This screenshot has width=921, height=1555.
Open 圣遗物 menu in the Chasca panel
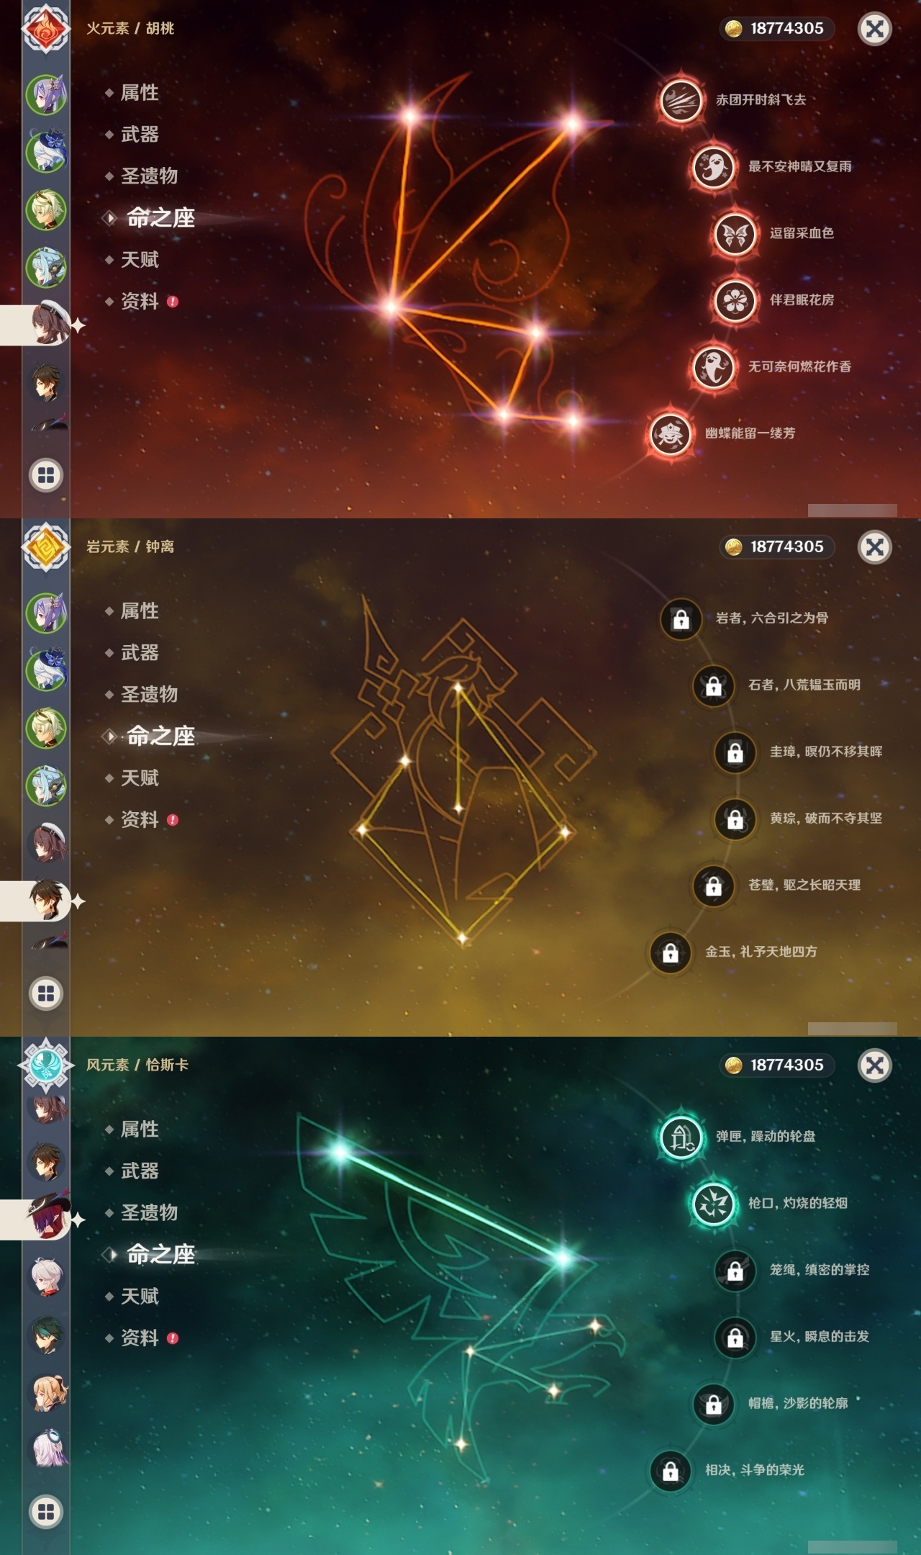click(149, 1213)
